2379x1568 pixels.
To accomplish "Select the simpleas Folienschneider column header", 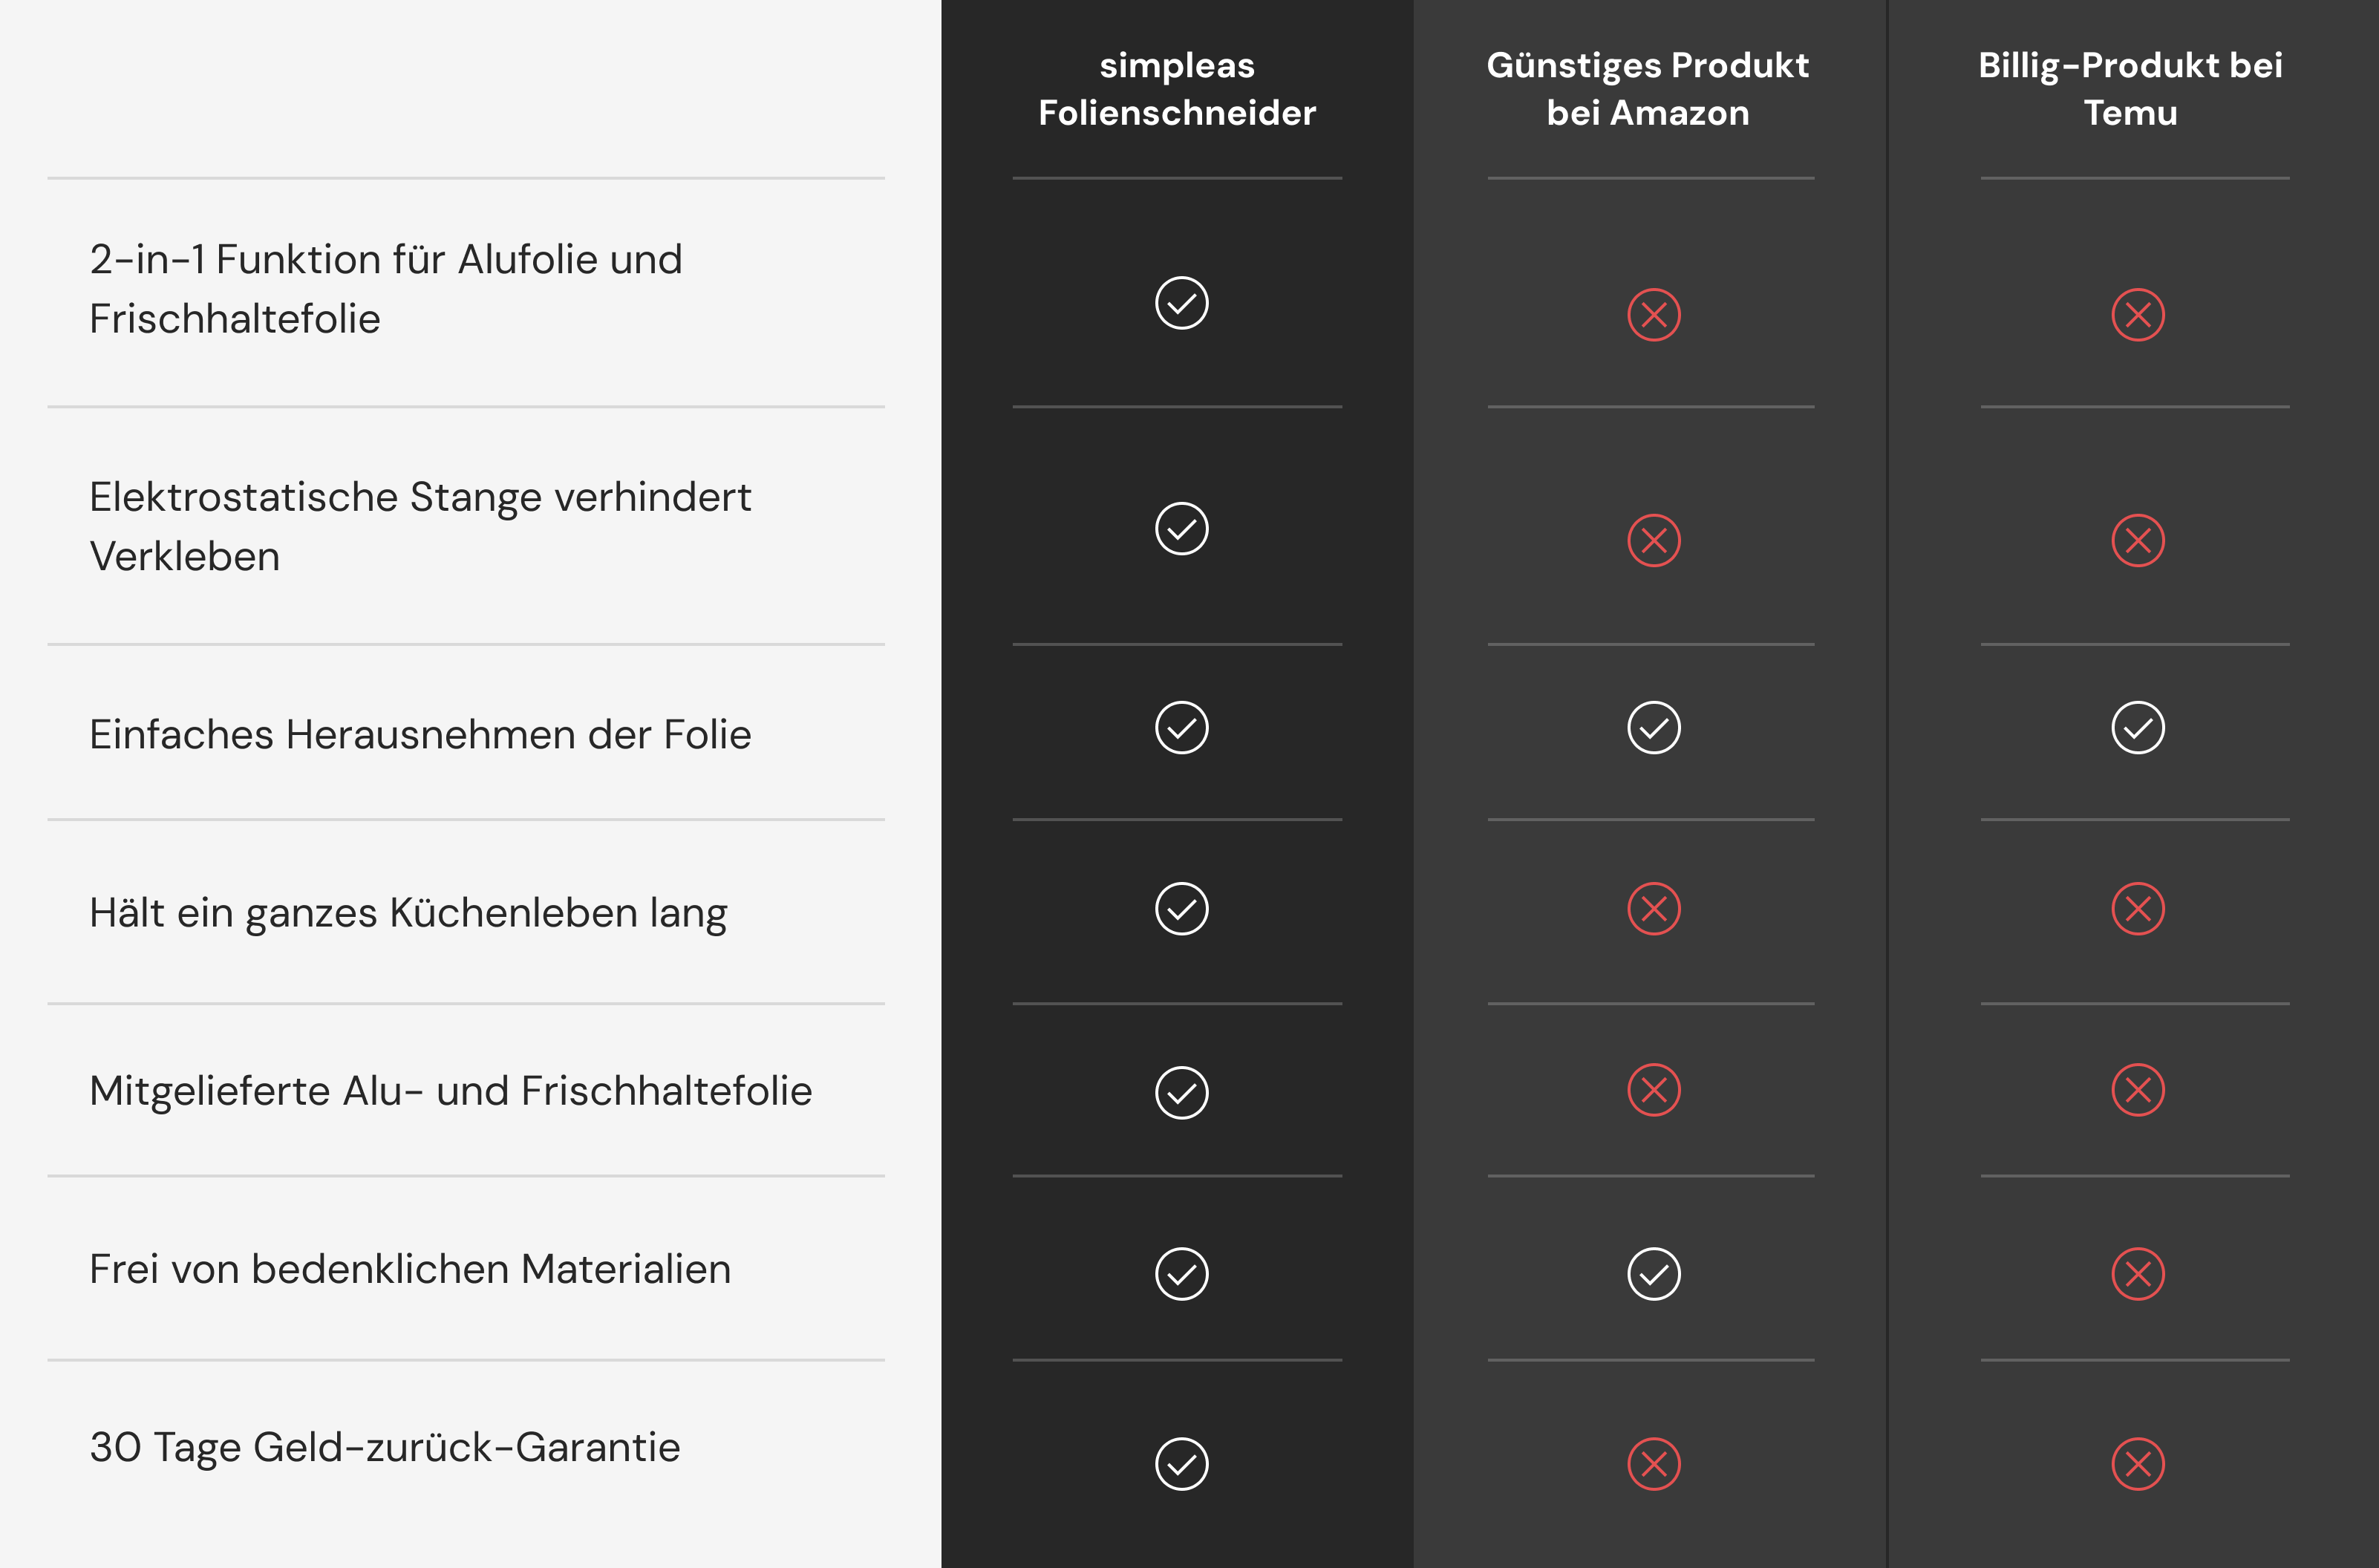I will click(1177, 89).
